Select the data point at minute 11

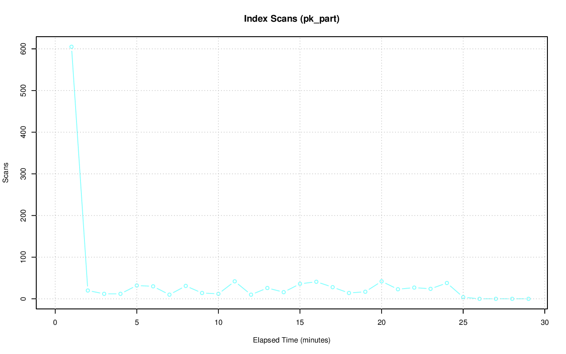click(x=235, y=281)
